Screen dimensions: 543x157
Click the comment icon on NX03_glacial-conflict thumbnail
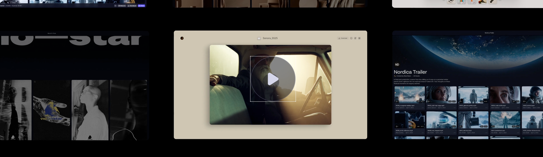coord(461,101)
